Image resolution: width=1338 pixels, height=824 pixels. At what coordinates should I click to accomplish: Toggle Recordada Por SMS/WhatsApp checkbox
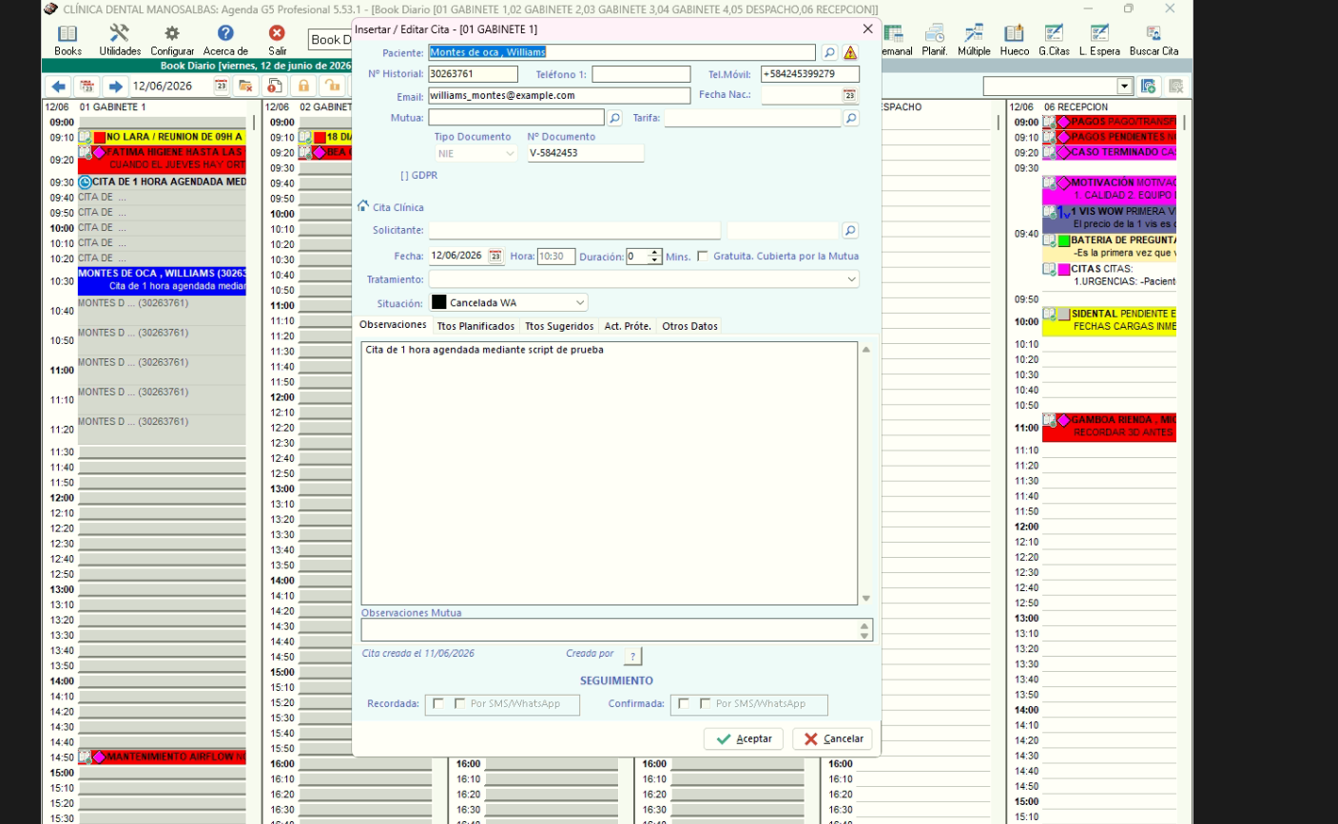click(x=460, y=704)
